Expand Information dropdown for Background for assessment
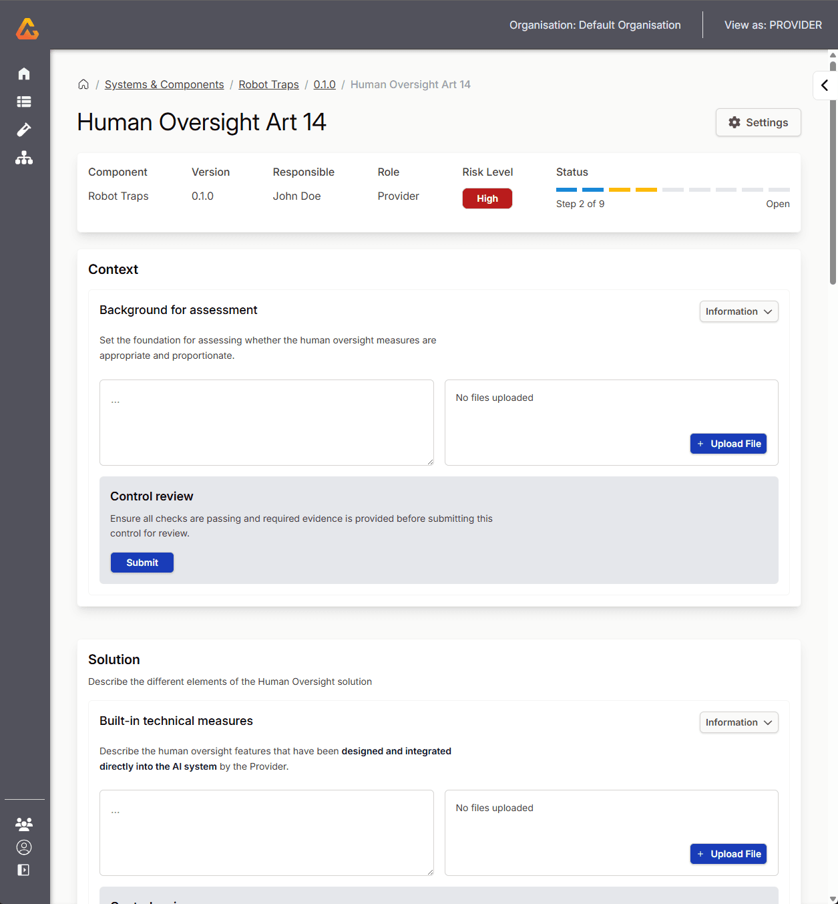838x904 pixels. tap(739, 311)
